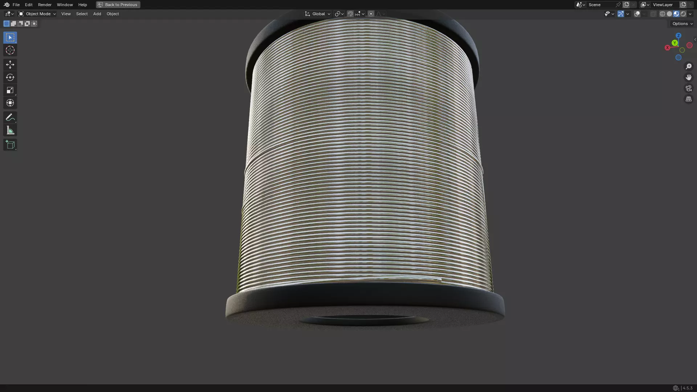
Task: Add new ViewLayer with copy icon
Action: coord(683,5)
